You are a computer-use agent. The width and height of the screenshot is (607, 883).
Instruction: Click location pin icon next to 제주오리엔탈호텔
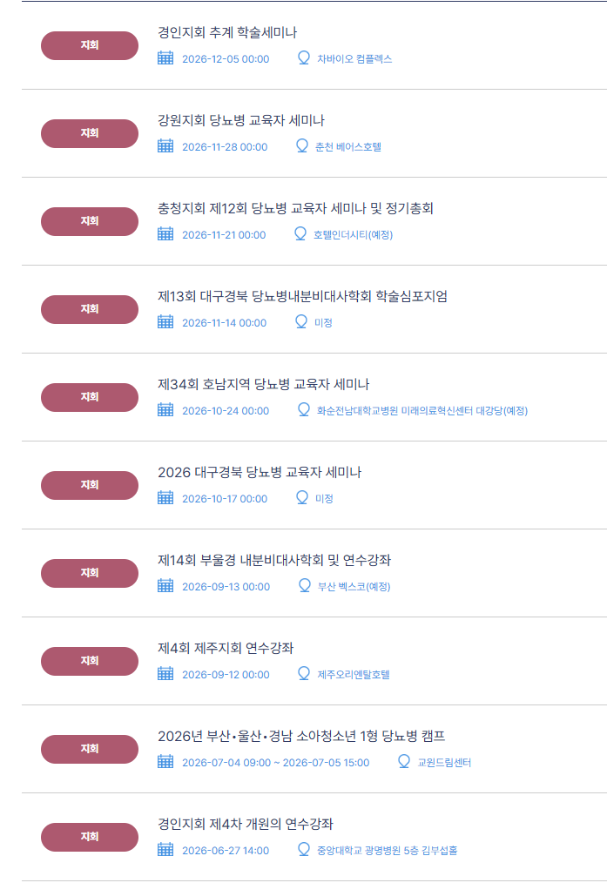(x=304, y=674)
